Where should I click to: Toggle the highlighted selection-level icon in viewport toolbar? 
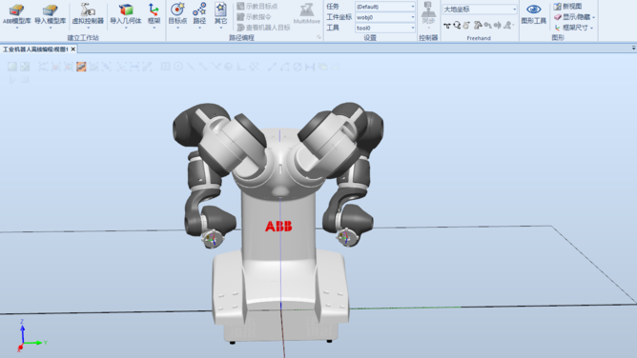pos(81,67)
